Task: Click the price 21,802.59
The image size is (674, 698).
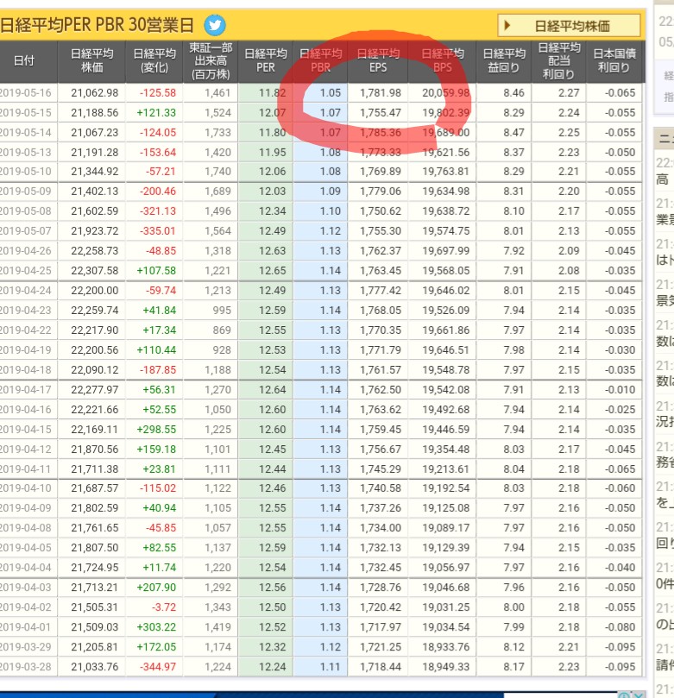Action: click(x=95, y=508)
